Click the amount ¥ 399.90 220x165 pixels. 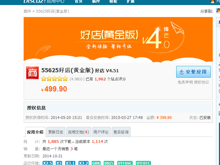164,118
